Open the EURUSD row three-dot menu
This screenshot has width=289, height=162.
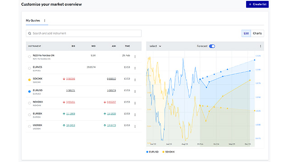click(135, 91)
